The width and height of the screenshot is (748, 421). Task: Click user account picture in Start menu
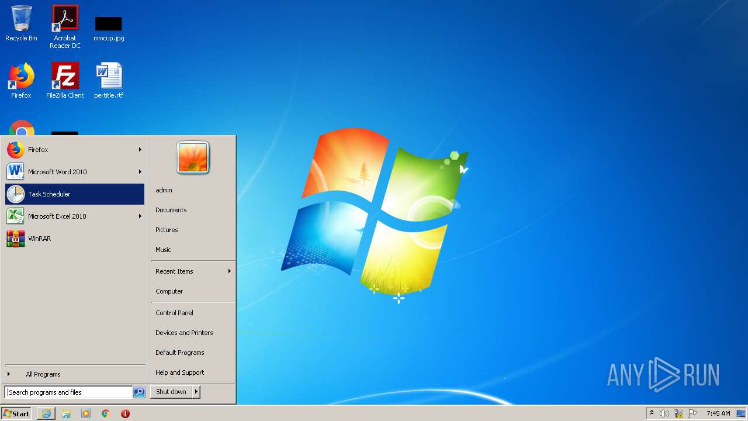[x=193, y=158]
